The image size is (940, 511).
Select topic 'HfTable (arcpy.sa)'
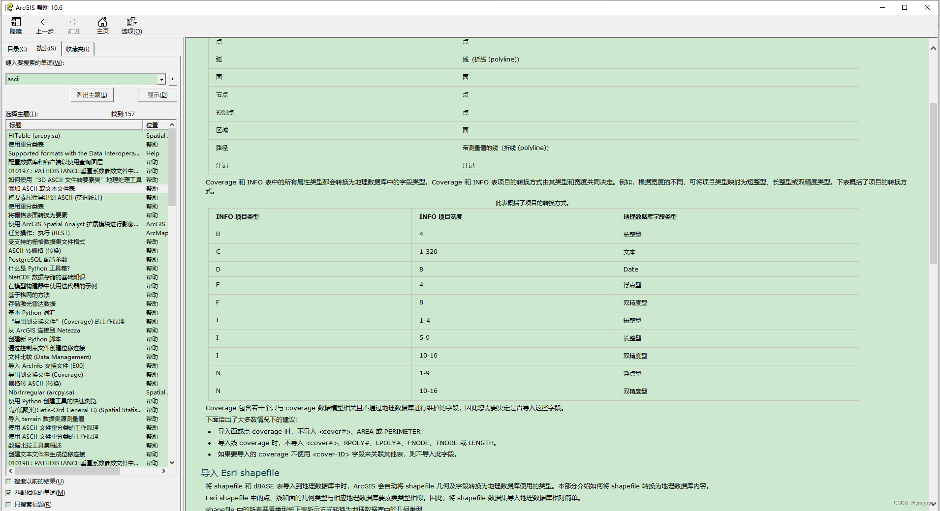[x=34, y=136]
